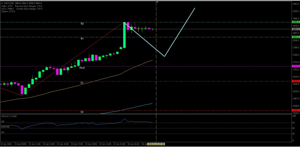Image resolution: width=300 pixels, height=147 pixels.
Task: Click the 'Low= 2598.5' label
Action: tap(7, 9)
